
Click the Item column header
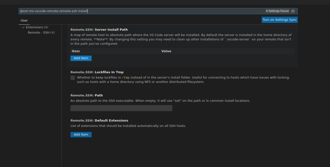(x=76, y=51)
